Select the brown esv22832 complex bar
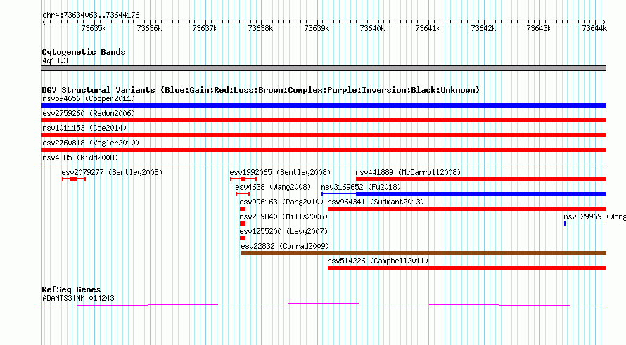The width and height of the screenshot is (626, 345). pos(423,253)
